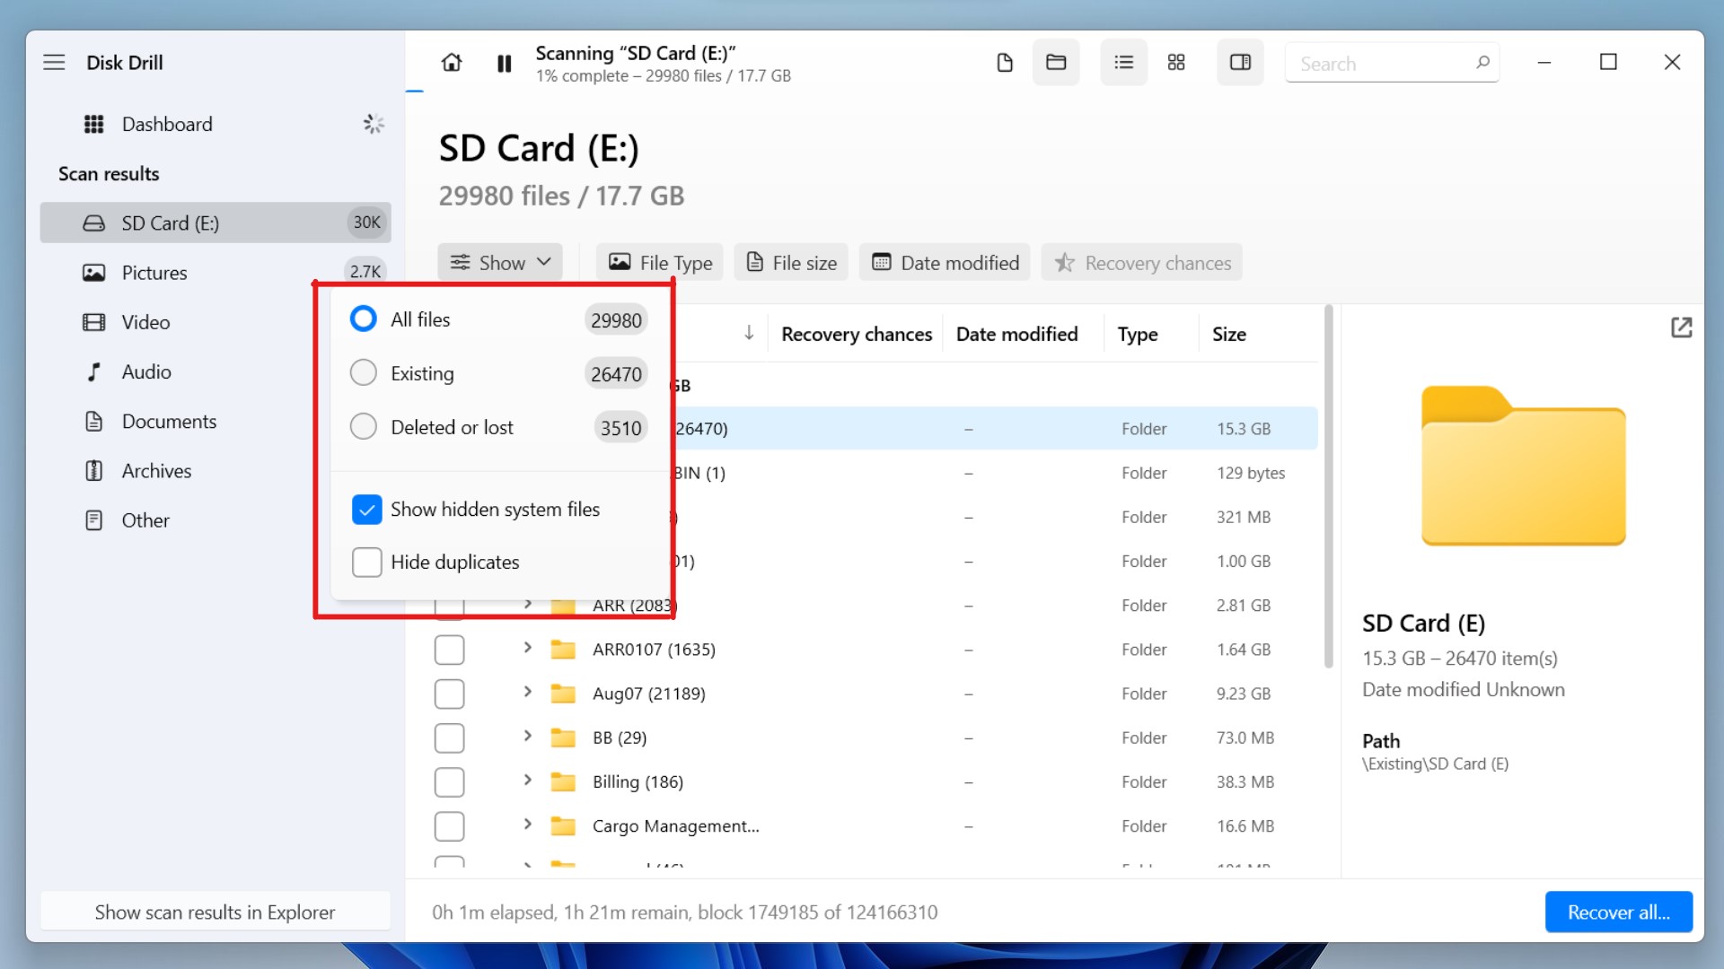Screen dimensions: 1724x969
Task: Select the Documents category icon
Action: pyautogui.click(x=94, y=421)
